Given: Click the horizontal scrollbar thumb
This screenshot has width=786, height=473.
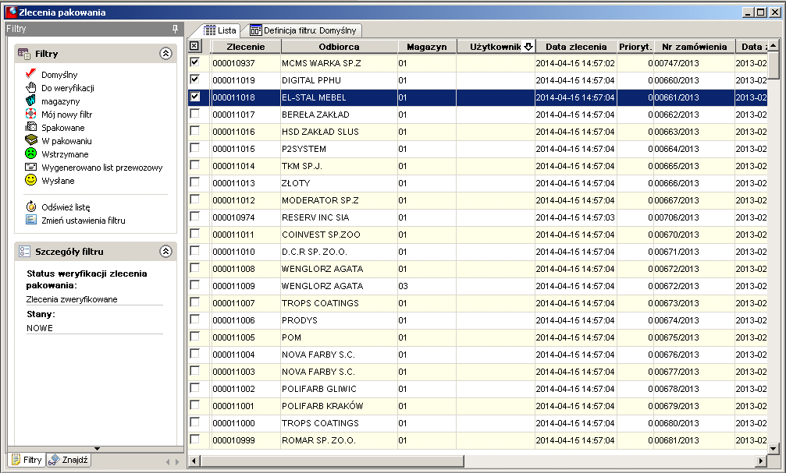Looking at the screenshot, I should click(333, 461).
